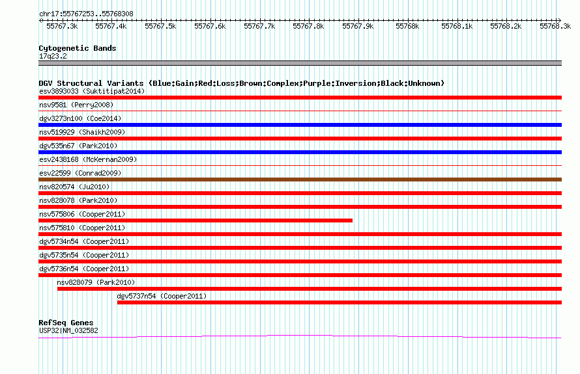The width and height of the screenshot is (580, 374).
Task: Select the brown esv22599 complex variant bar
Action: (x=300, y=180)
